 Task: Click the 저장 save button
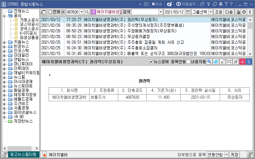pyautogui.click(x=234, y=155)
